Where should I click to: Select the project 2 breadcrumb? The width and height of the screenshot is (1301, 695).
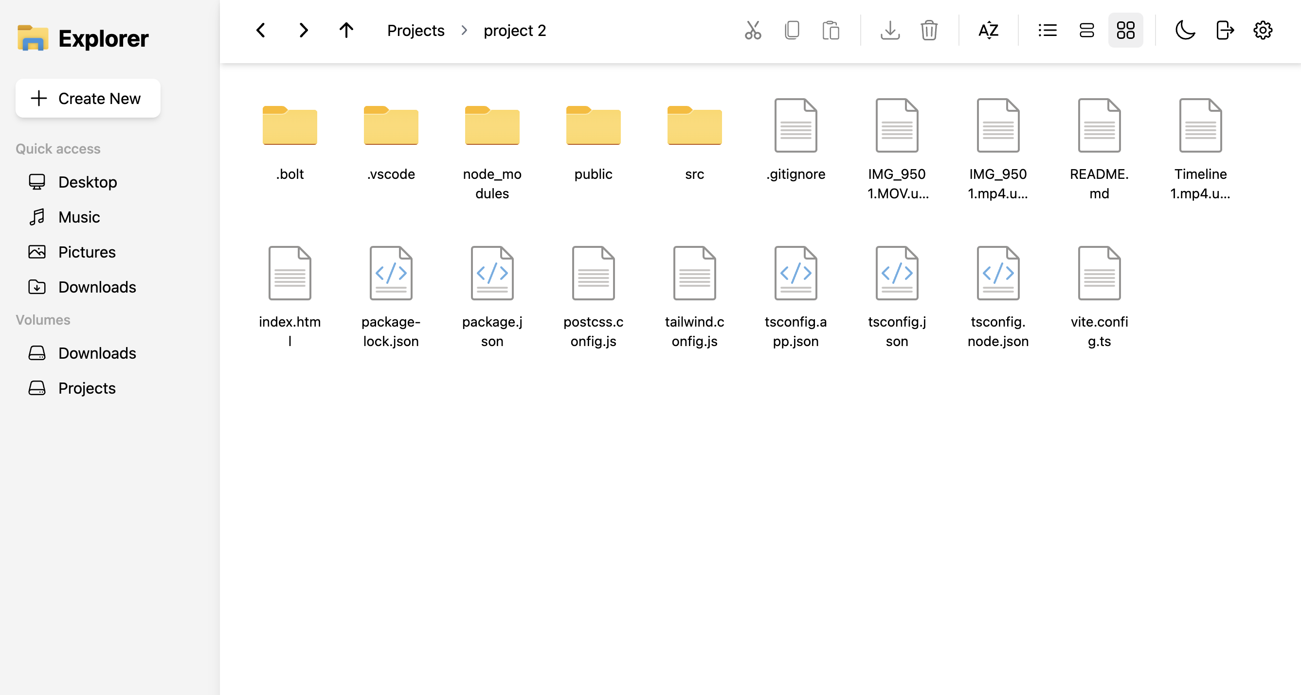[515, 30]
